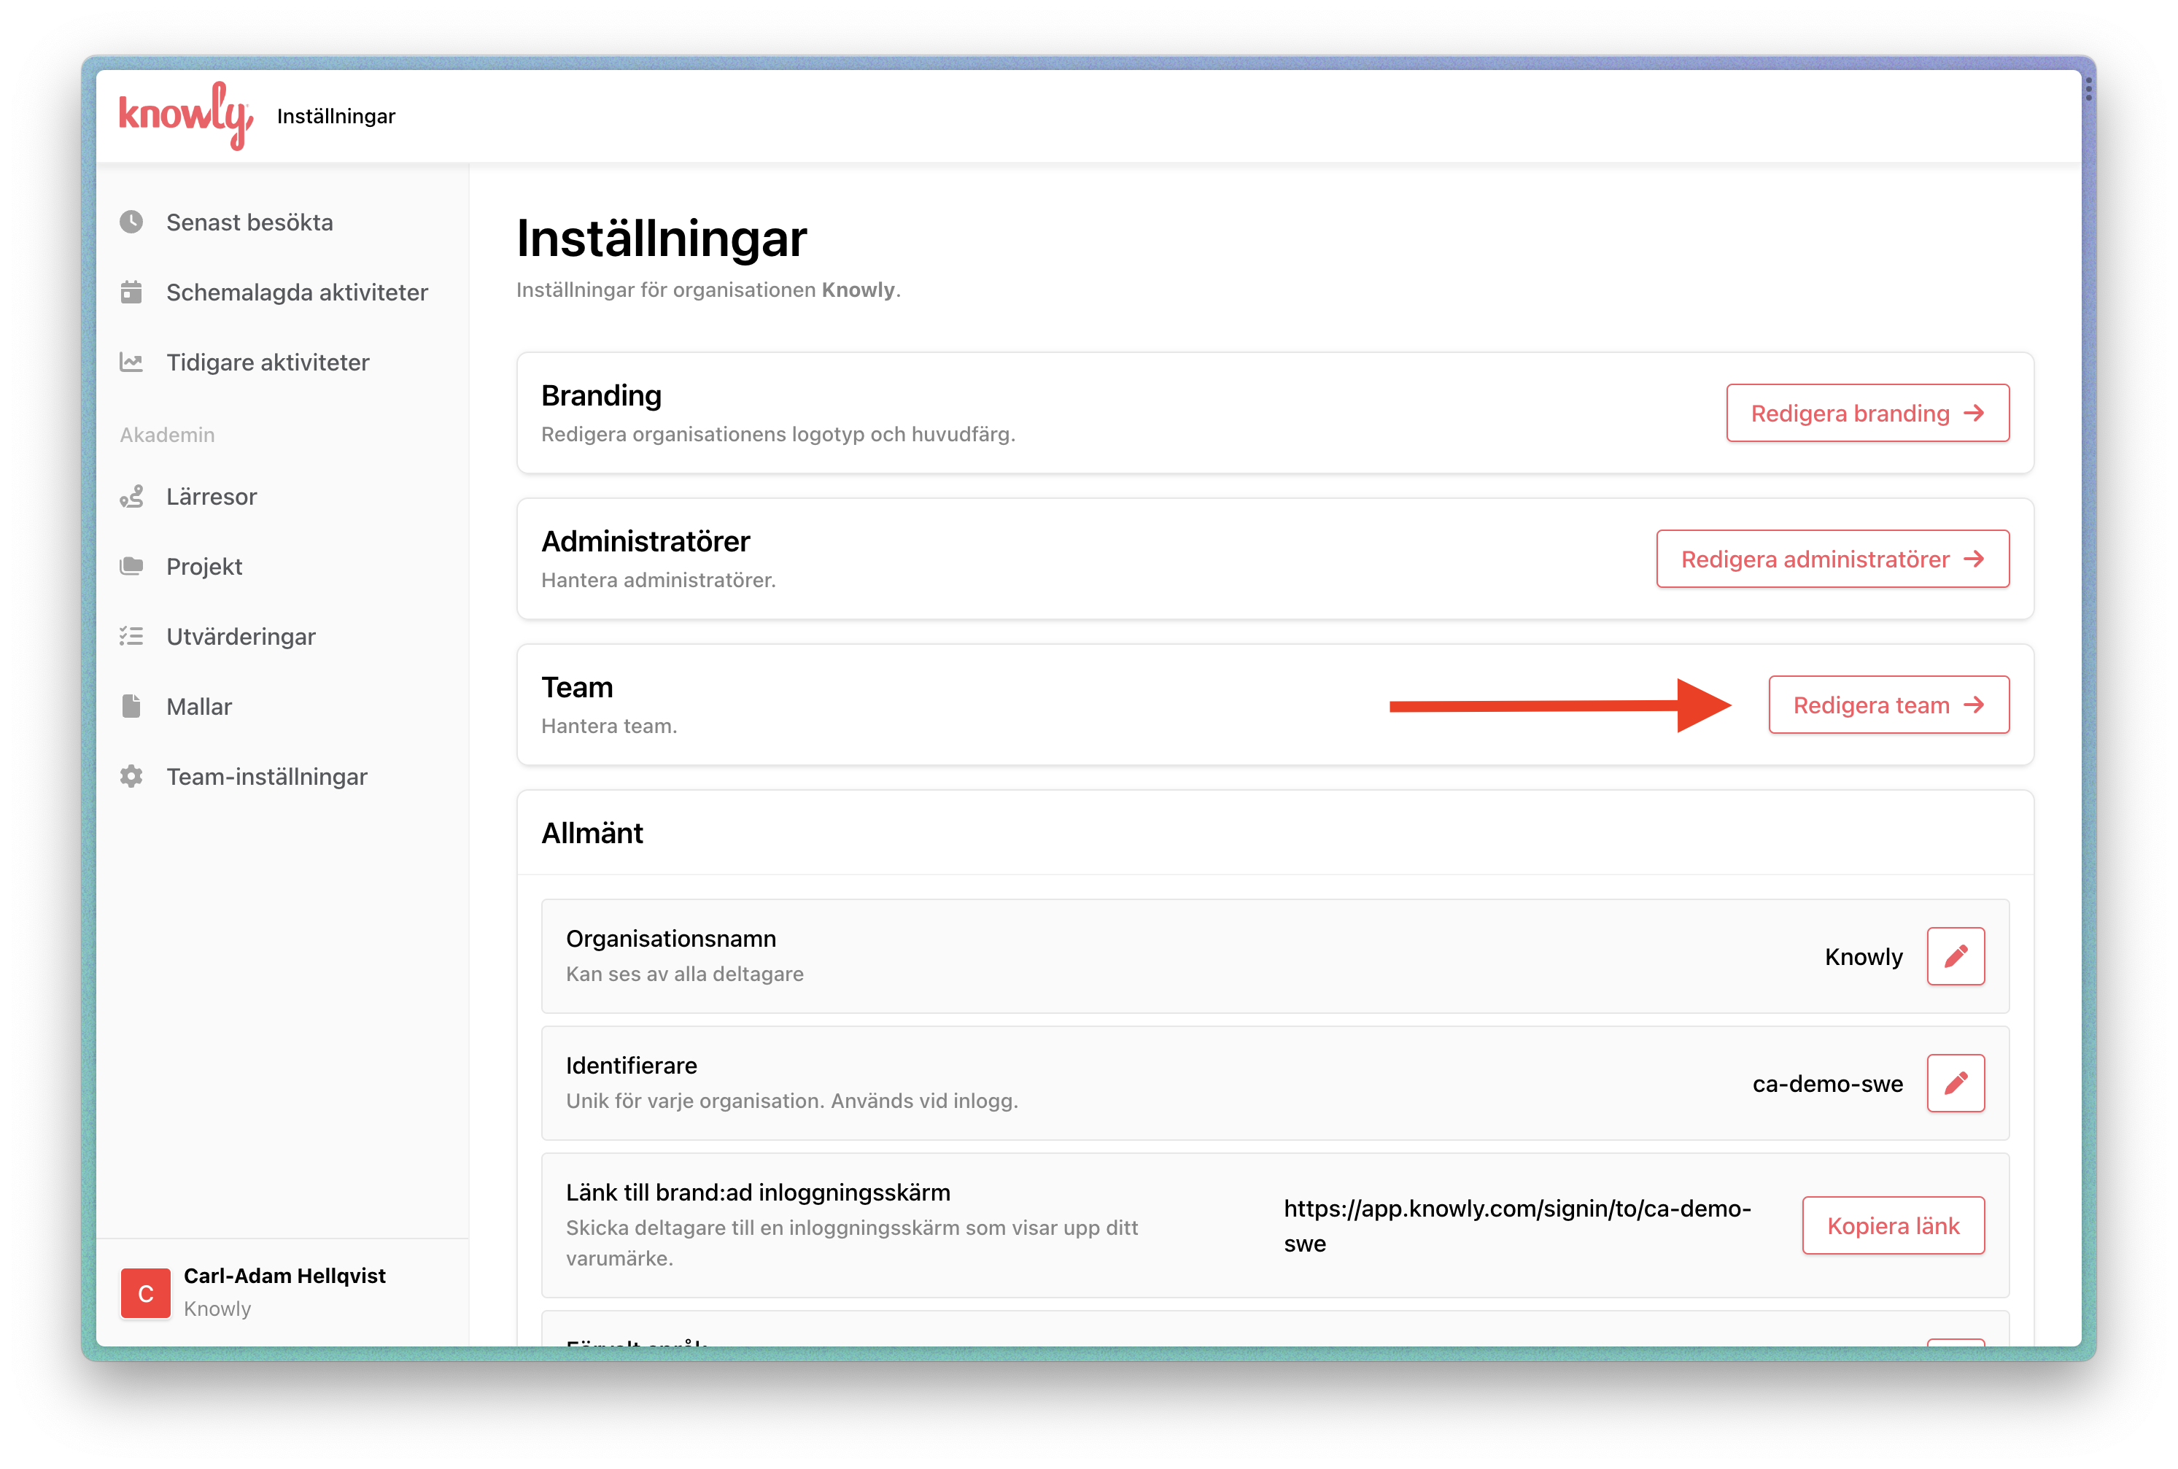Open the Lärresor section
This screenshot has width=2178, height=1469.
tap(212, 497)
